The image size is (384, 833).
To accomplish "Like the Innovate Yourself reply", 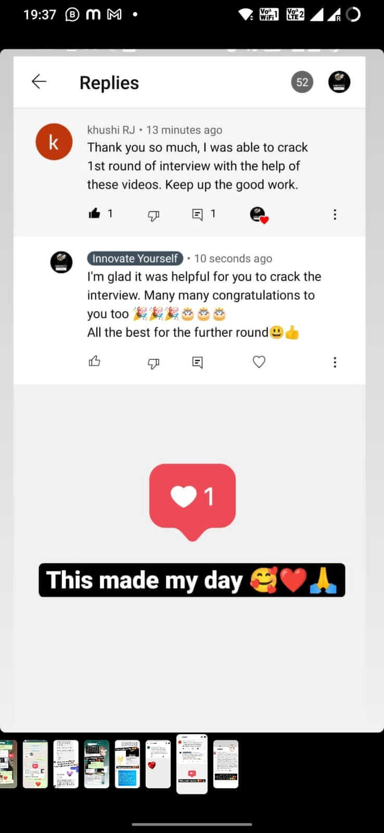I will (94, 361).
